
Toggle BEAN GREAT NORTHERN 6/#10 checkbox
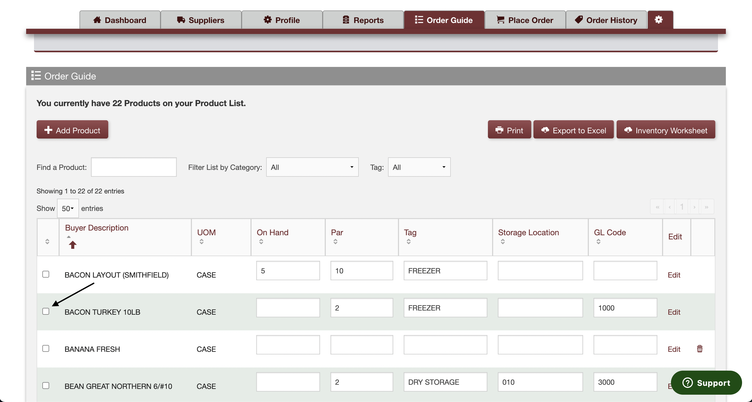point(45,385)
